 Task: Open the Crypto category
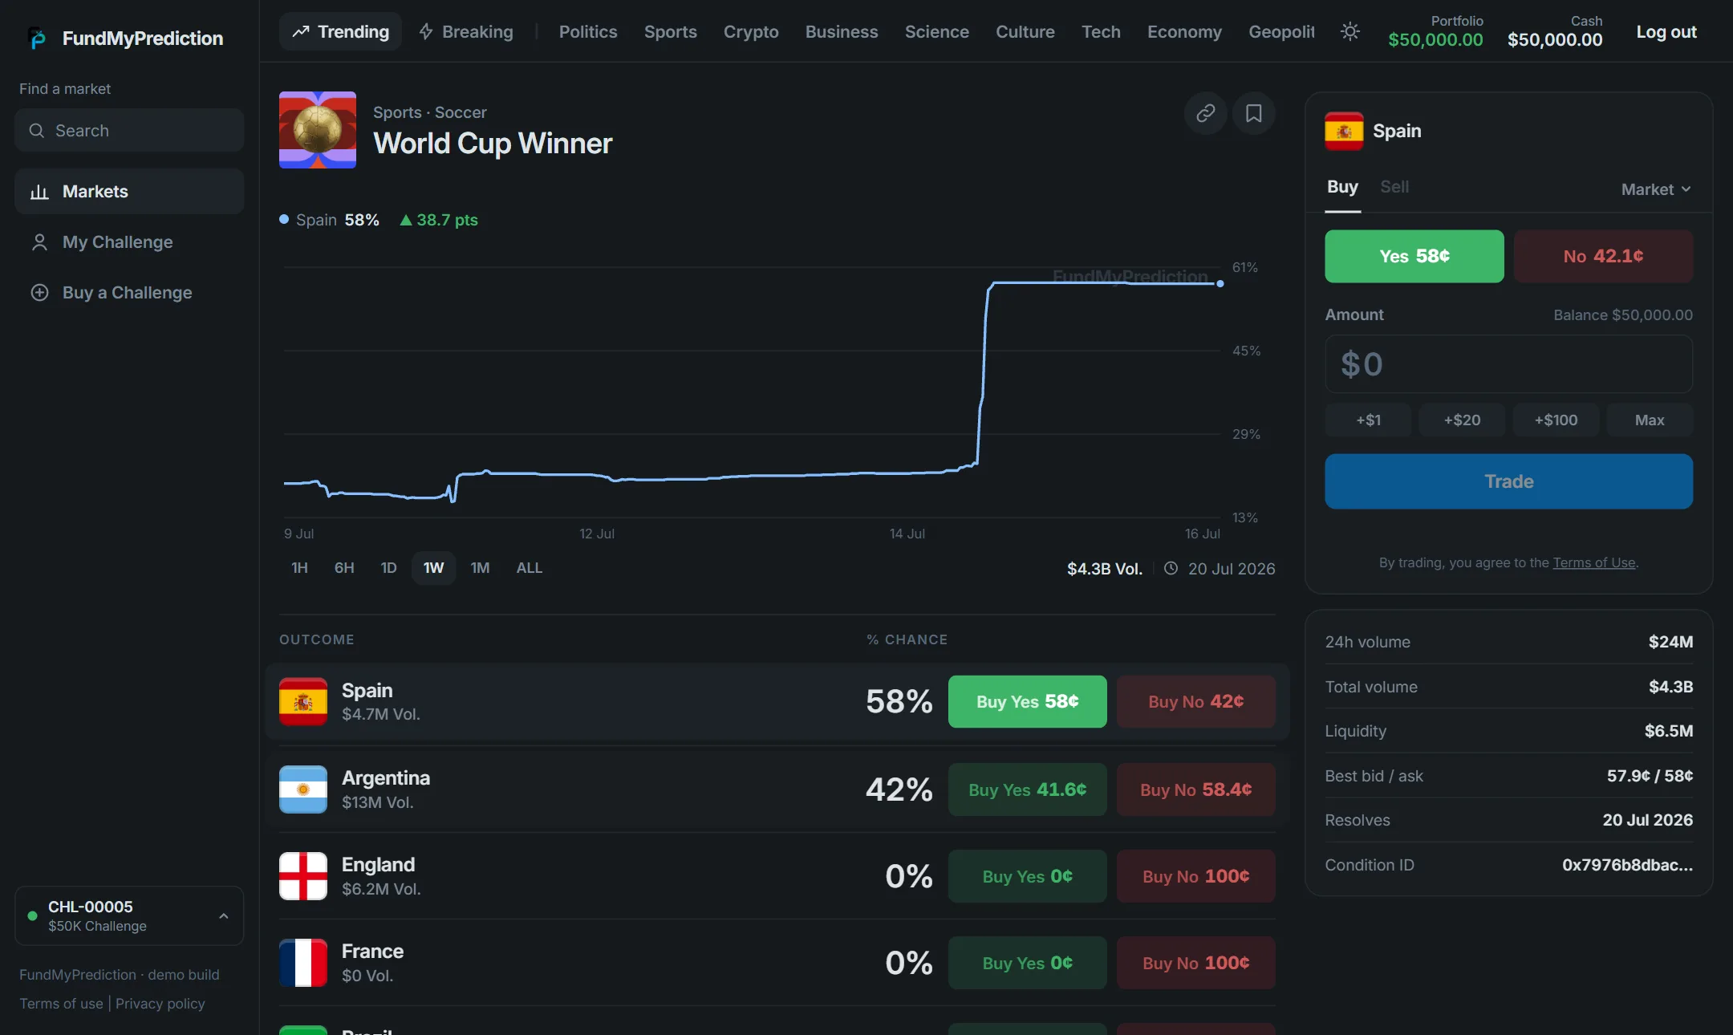click(751, 31)
